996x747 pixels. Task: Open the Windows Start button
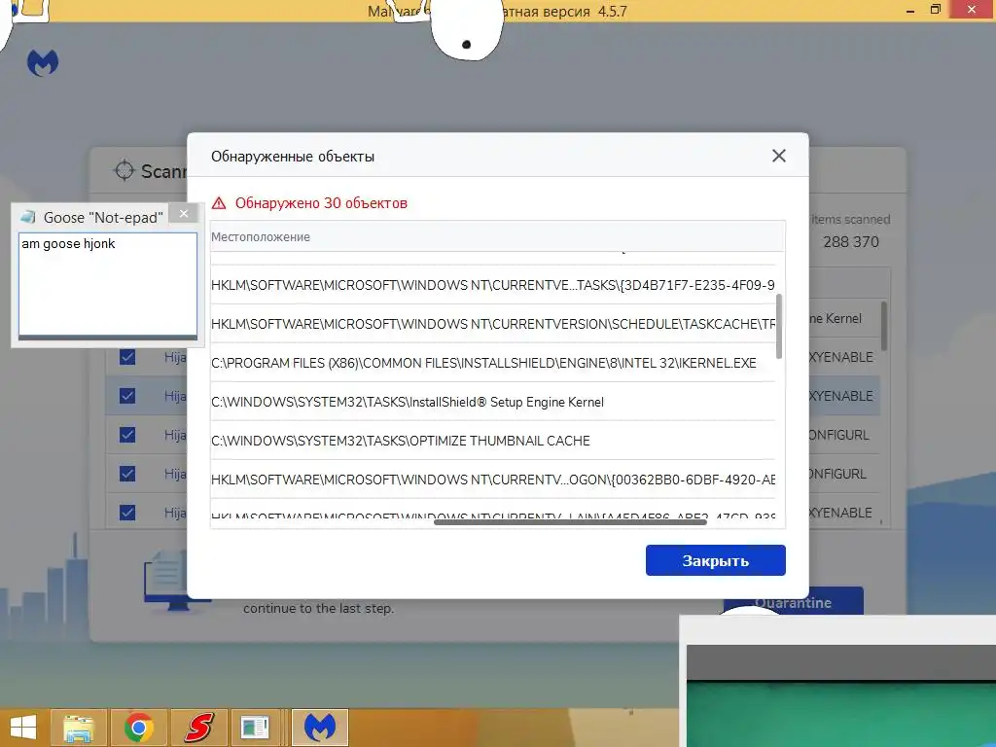pyautogui.click(x=23, y=728)
